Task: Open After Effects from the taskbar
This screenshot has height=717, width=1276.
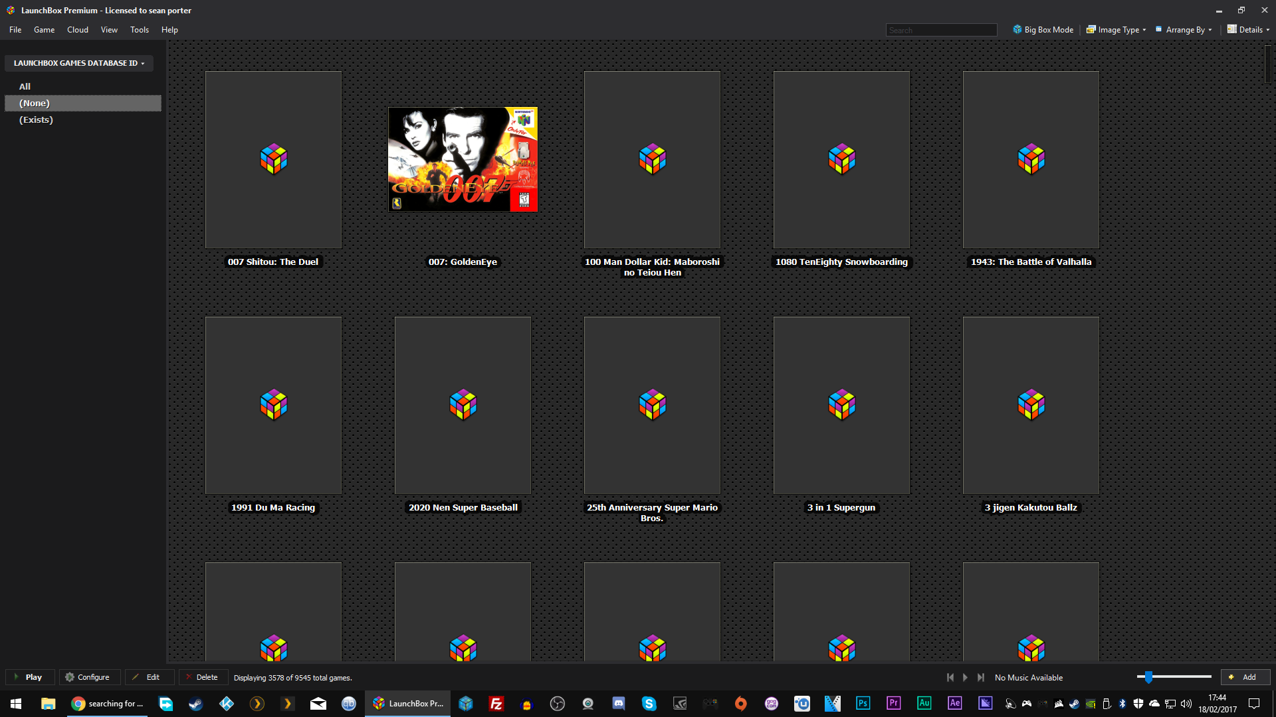Action: click(x=955, y=704)
